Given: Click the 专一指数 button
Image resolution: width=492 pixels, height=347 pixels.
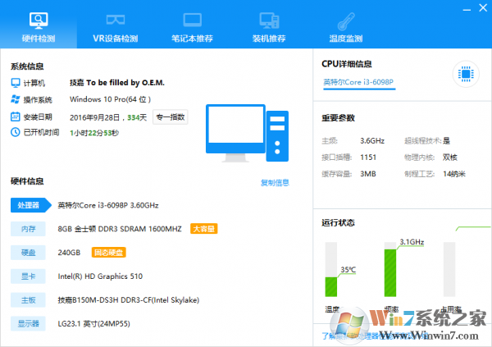Looking at the screenshot, I should [x=171, y=117].
